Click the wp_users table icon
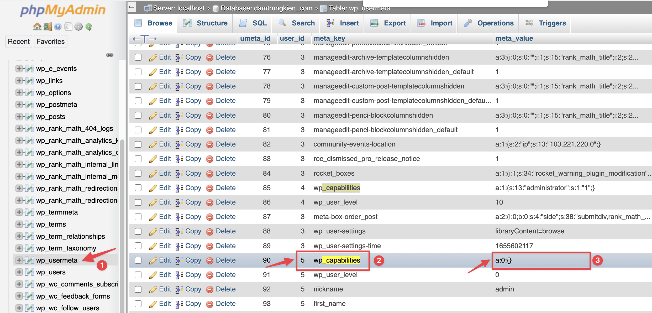This screenshot has width=652, height=313. pyautogui.click(x=29, y=272)
